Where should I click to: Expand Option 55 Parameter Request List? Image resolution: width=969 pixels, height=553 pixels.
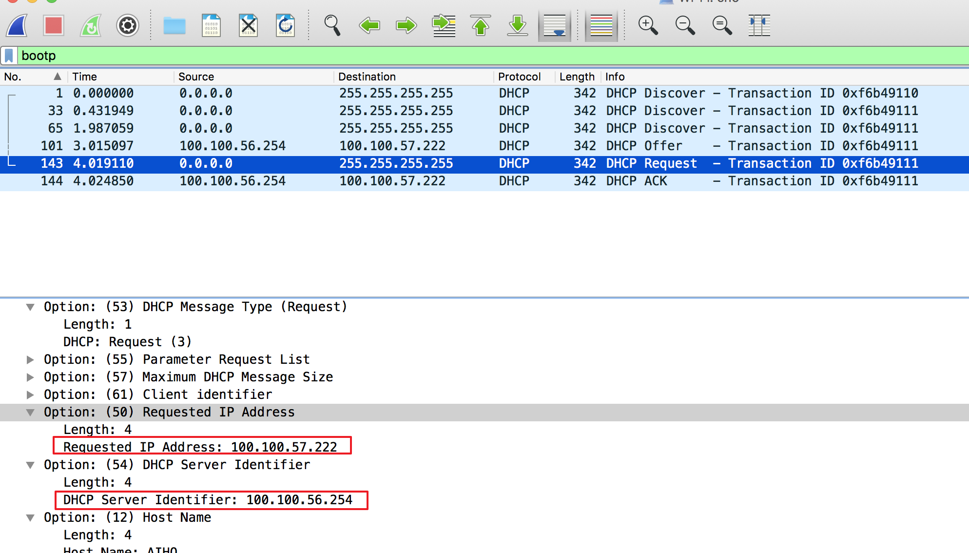pyautogui.click(x=30, y=359)
